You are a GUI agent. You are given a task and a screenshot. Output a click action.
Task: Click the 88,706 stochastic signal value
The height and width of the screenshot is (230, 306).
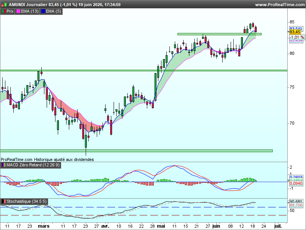(296, 205)
